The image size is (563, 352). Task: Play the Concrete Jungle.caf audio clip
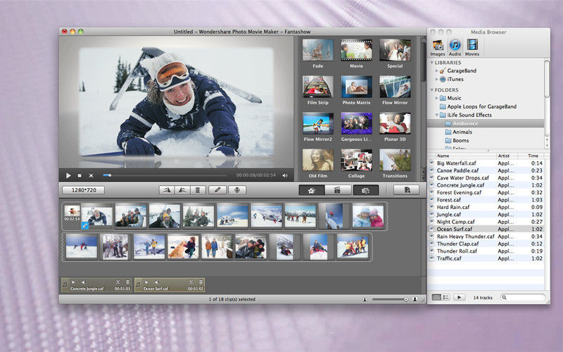(73, 282)
